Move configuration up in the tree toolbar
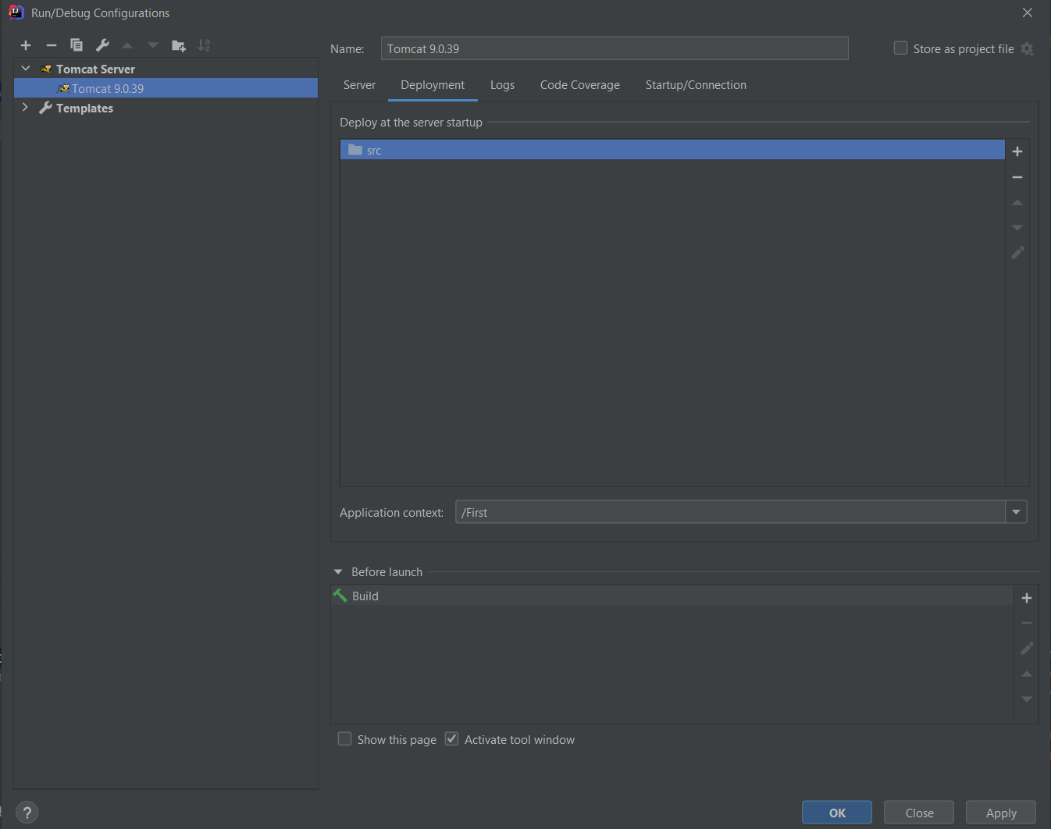 tap(127, 45)
